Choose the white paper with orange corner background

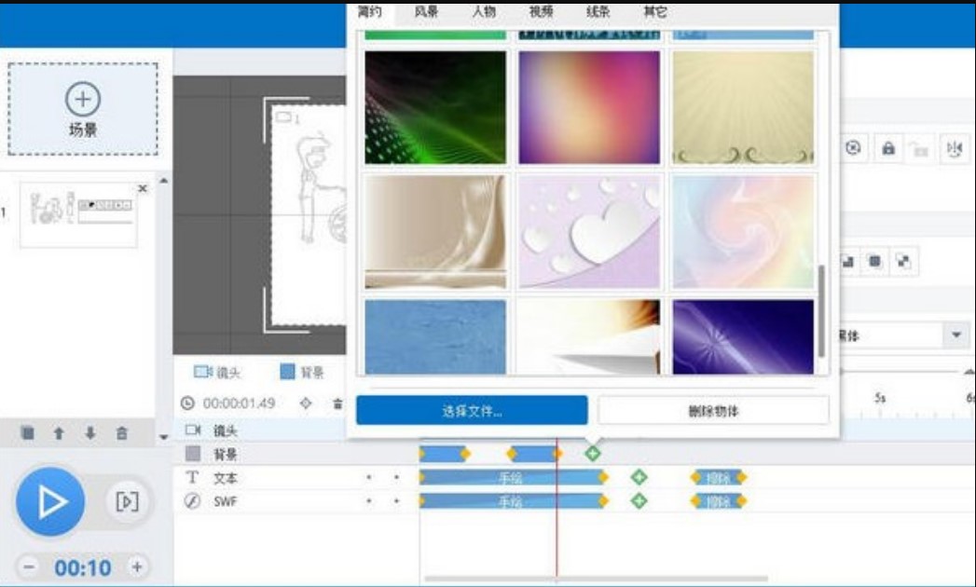[x=589, y=336]
